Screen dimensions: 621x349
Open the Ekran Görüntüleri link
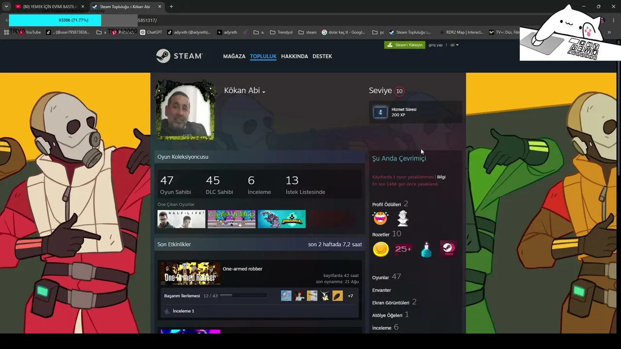click(x=391, y=303)
